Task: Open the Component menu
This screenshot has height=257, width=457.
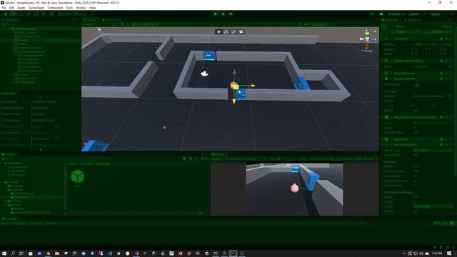Action: click(x=55, y=8)
